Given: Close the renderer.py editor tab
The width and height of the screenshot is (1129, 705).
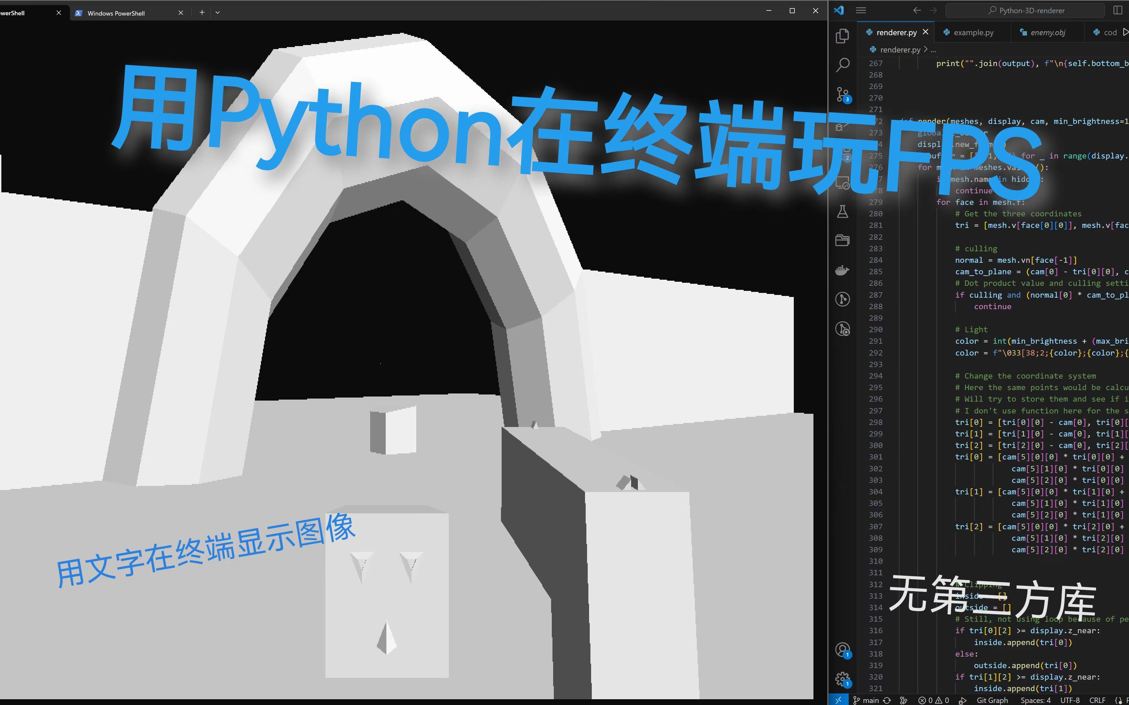Looking at the screenshot, I should click(926, 32).
